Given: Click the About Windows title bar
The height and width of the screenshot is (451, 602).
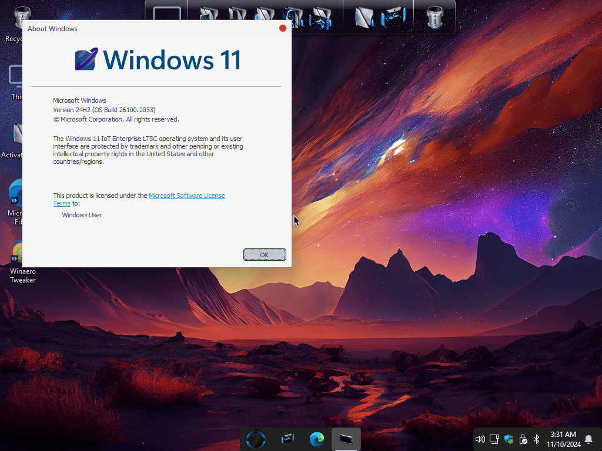Looking at the screenshot, I should pyautogui.click(x=157, y=29).
